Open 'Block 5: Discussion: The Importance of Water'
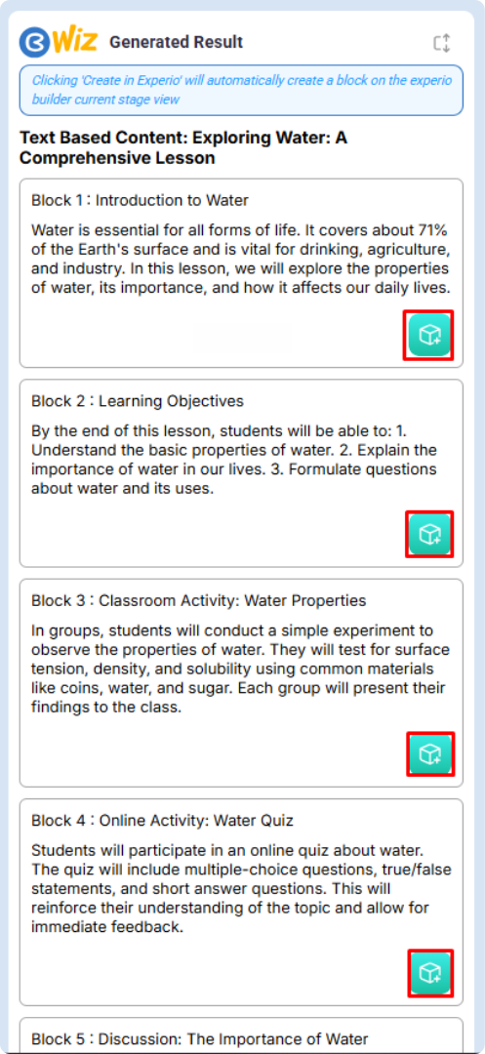 (199, 1037)
